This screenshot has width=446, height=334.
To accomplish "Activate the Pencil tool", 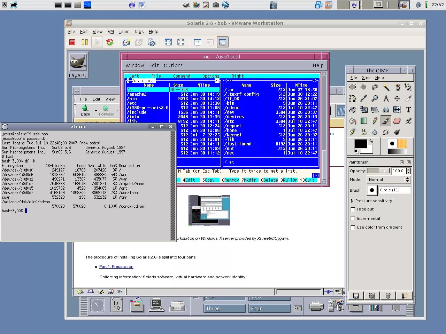I will [375, 121].
